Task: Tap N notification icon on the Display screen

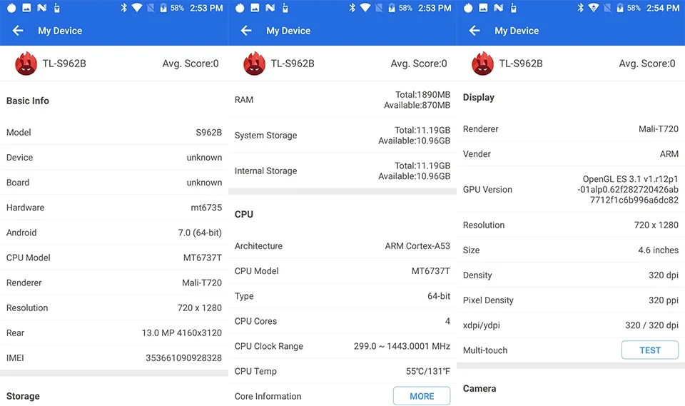Action: tap(499, 8)
